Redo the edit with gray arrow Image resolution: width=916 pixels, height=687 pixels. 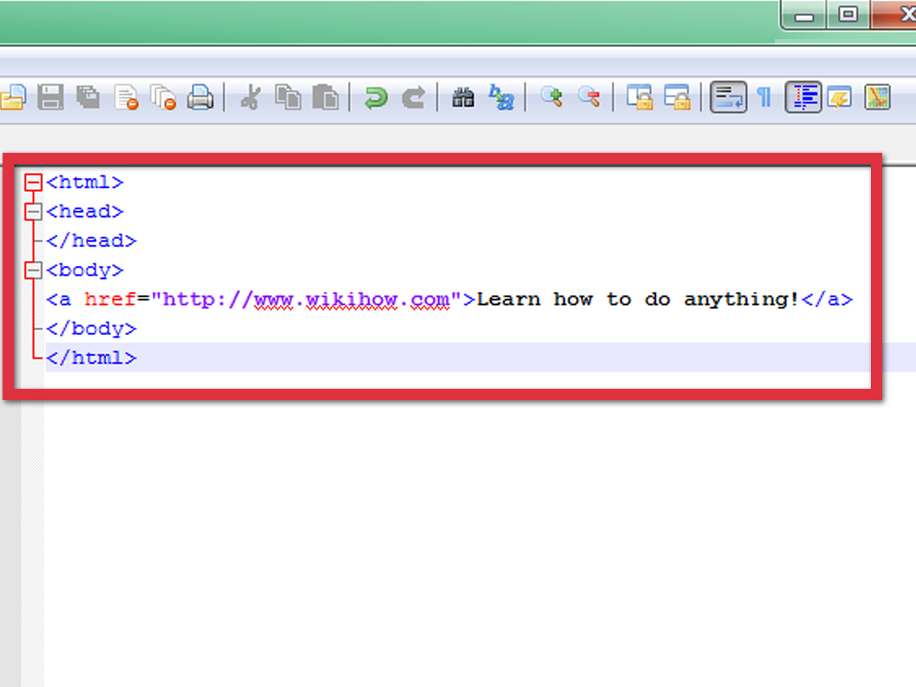[x=413, y=97]
